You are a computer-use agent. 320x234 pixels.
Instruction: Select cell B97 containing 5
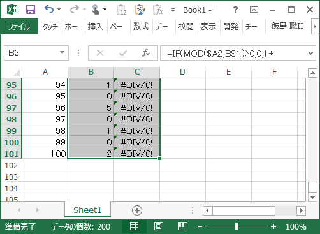(x=91, y=108)
